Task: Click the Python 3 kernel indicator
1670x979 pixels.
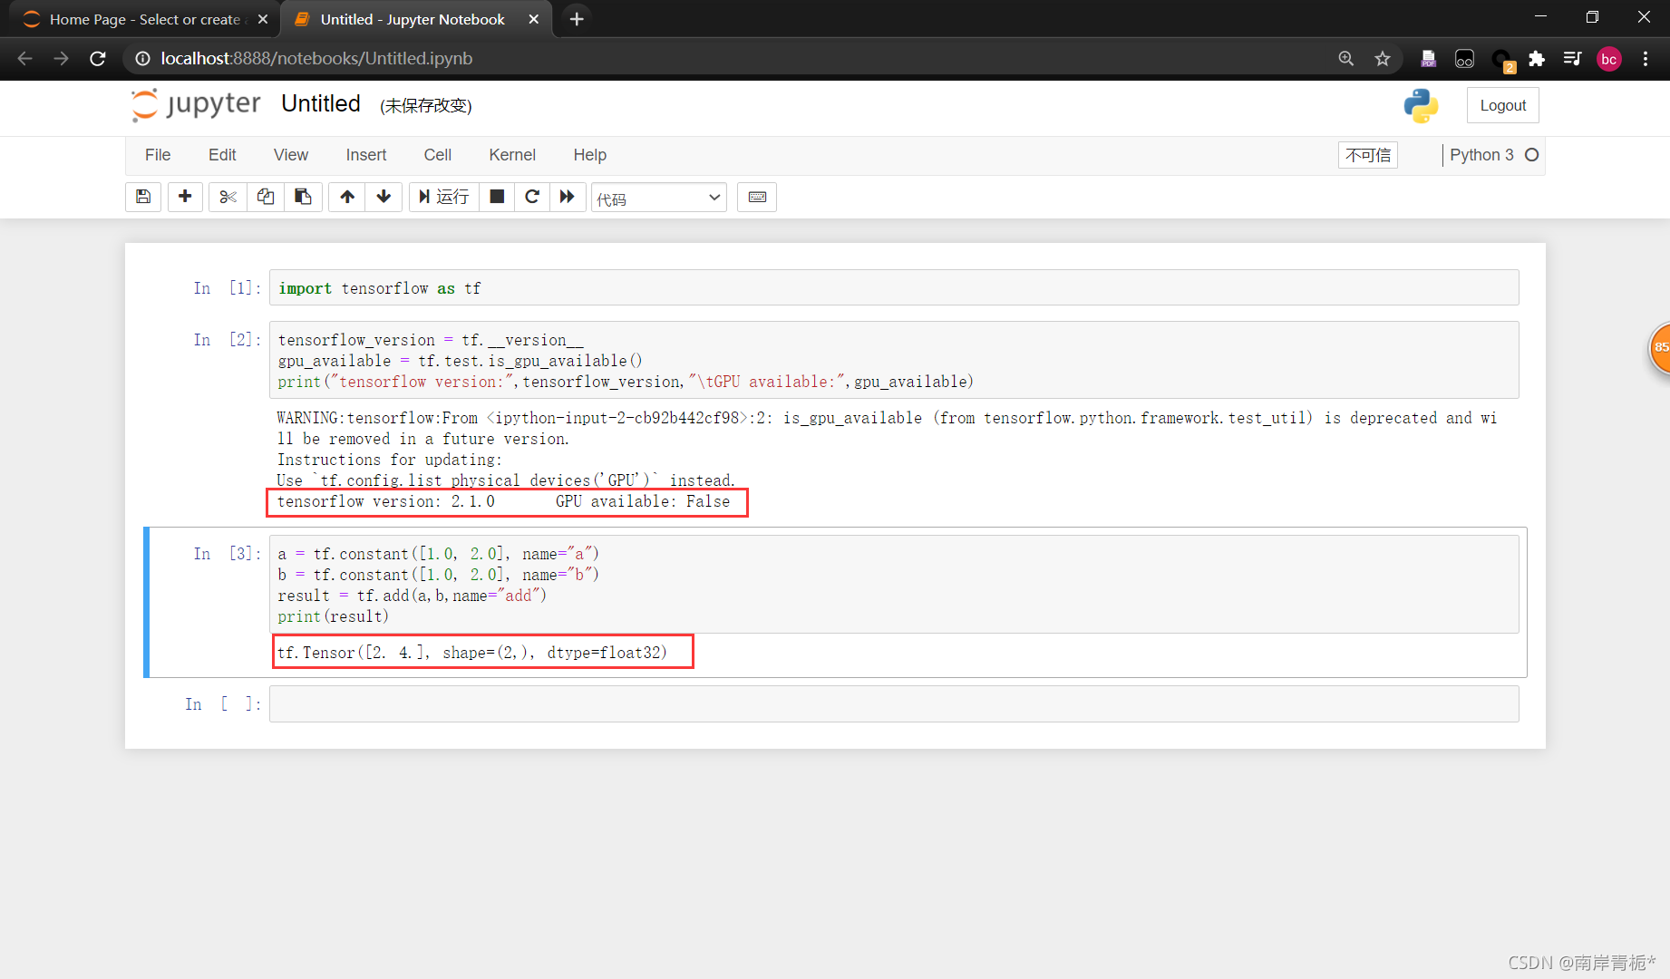Action: click(x=1481, y=155)
